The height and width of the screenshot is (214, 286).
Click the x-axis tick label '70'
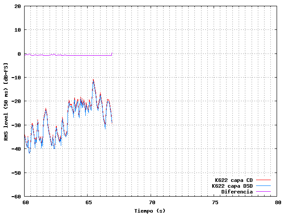pos(151,202)
